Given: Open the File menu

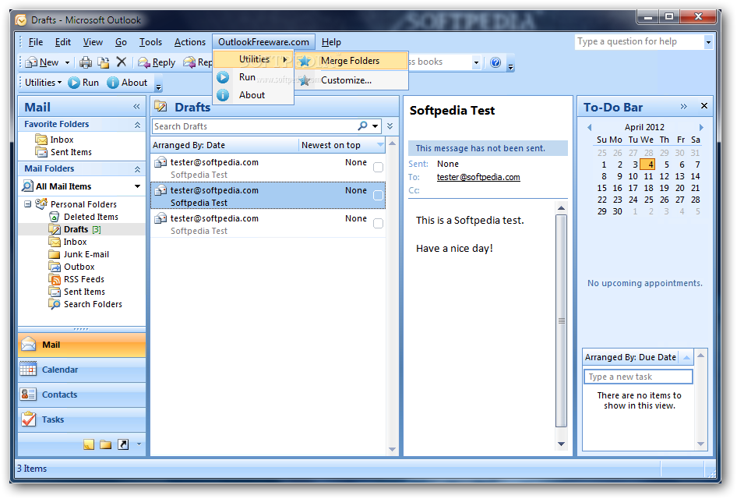Looking at the screenshot, I should coord(36,42).
